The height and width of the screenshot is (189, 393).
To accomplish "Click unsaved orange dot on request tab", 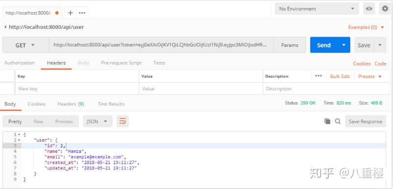I will pyautogui.click(x=57, y=13).
